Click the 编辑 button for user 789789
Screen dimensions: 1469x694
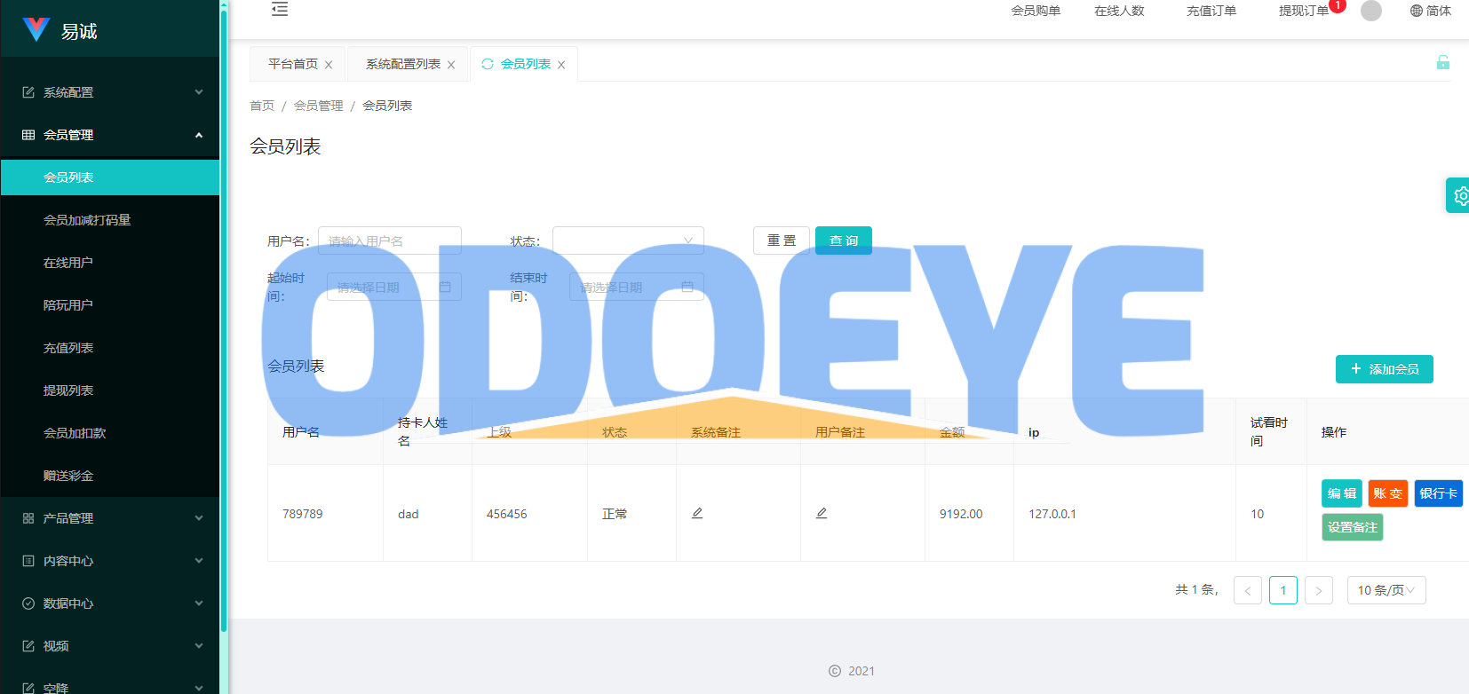(1342, 493)
